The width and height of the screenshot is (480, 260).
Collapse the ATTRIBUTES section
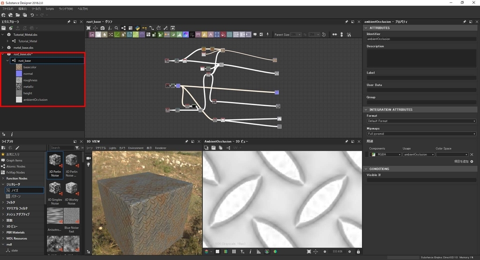point(366,28)
